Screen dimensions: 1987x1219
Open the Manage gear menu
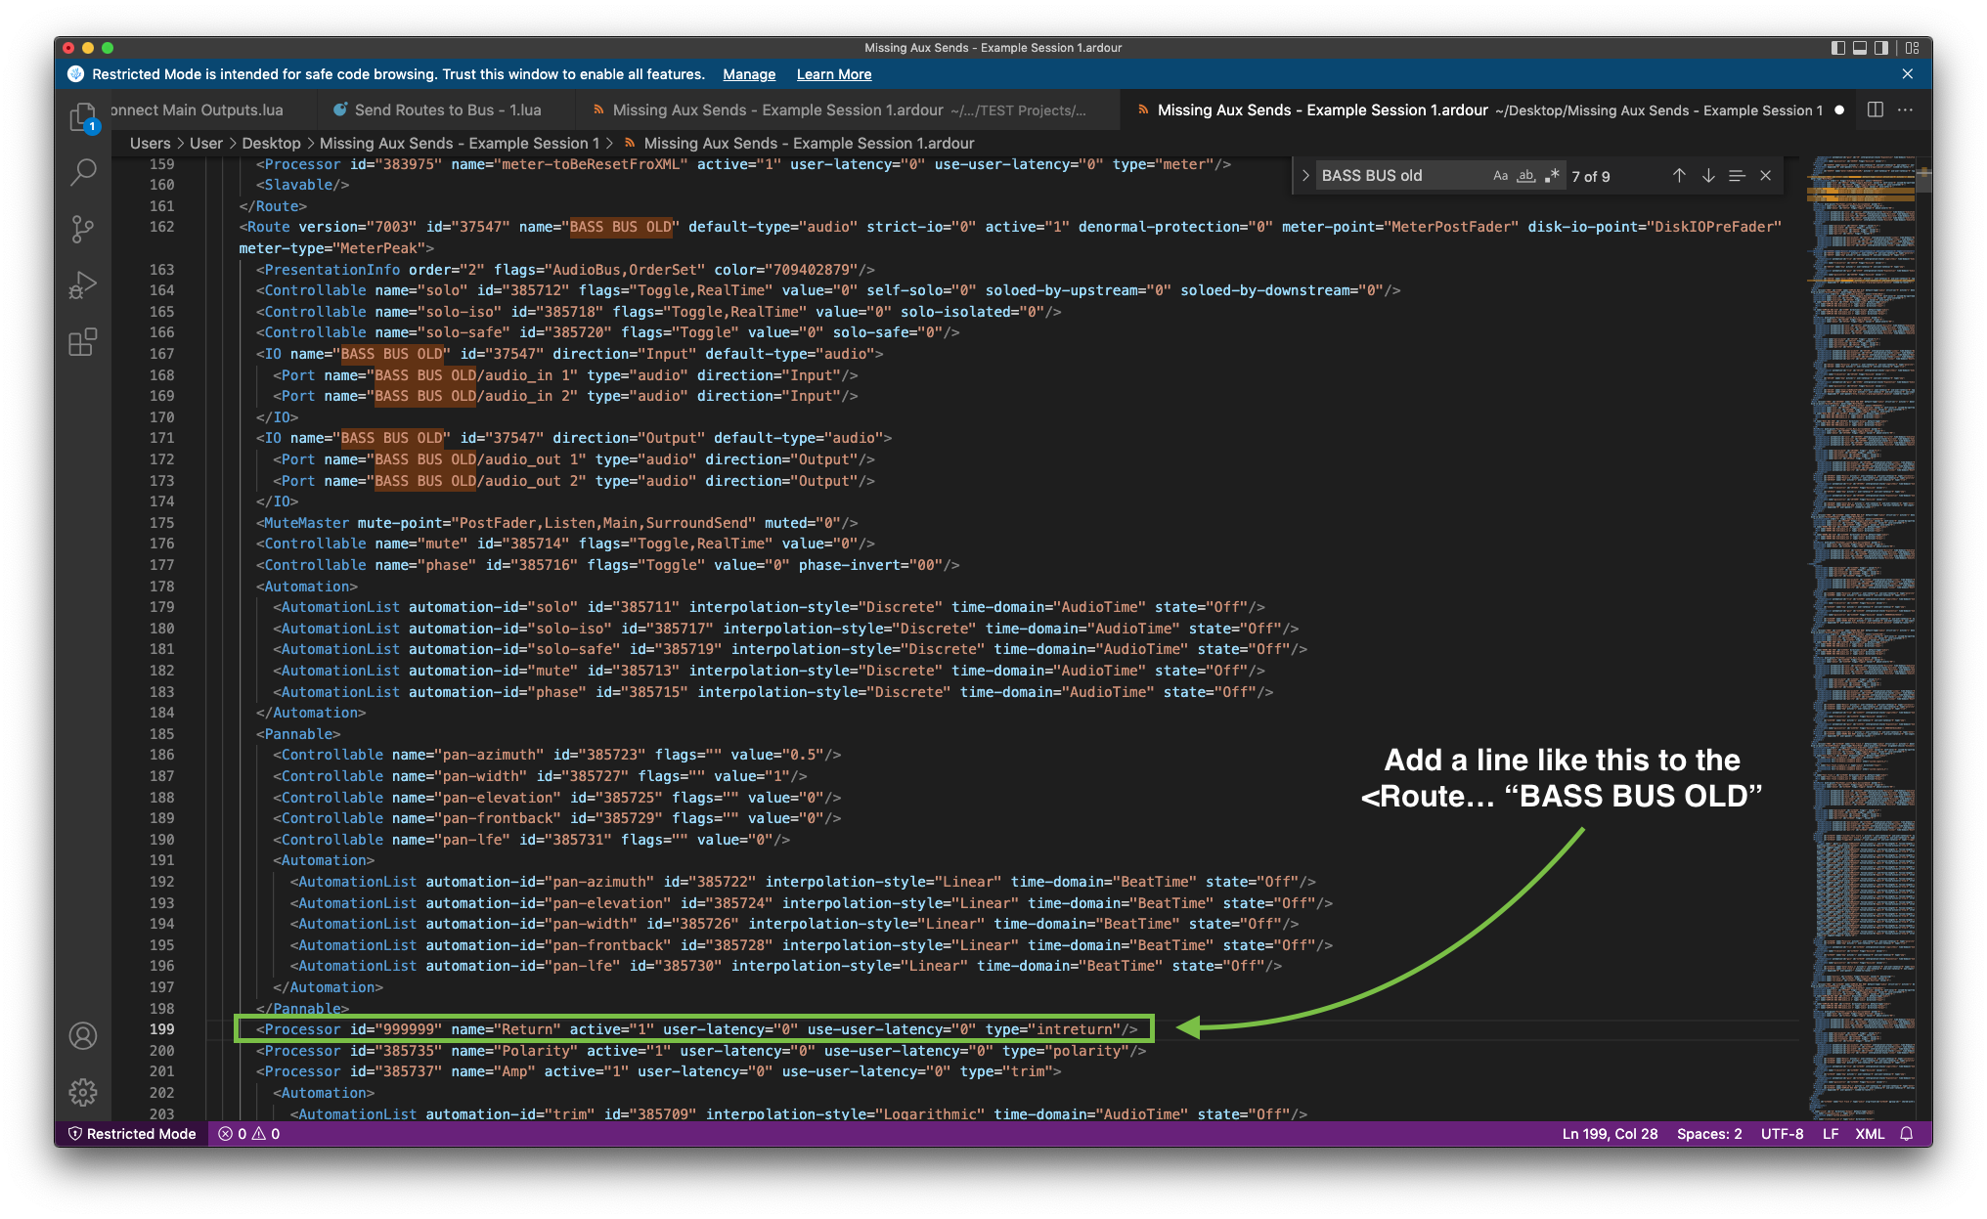(x=83, y=1092)
